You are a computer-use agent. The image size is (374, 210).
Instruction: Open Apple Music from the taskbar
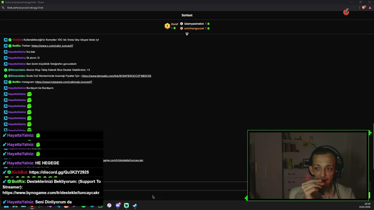[x=109, y=205]
